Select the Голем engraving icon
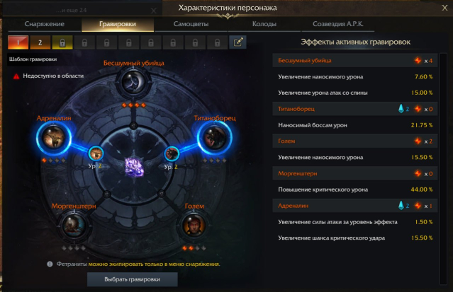 pyautogui.click(x=194, y=226)
